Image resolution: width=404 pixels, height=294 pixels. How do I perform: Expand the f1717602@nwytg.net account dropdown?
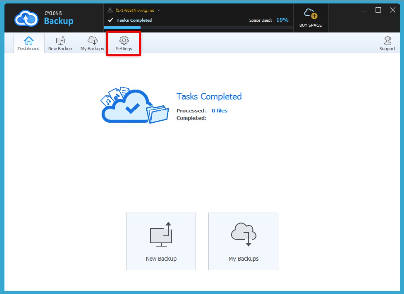click(134, 10)
